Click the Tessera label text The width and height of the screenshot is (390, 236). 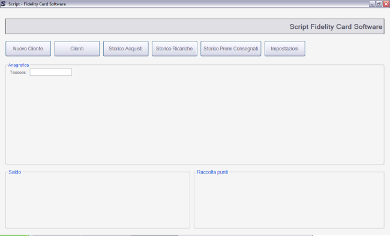pyautogui.click(x=18, y=73)
